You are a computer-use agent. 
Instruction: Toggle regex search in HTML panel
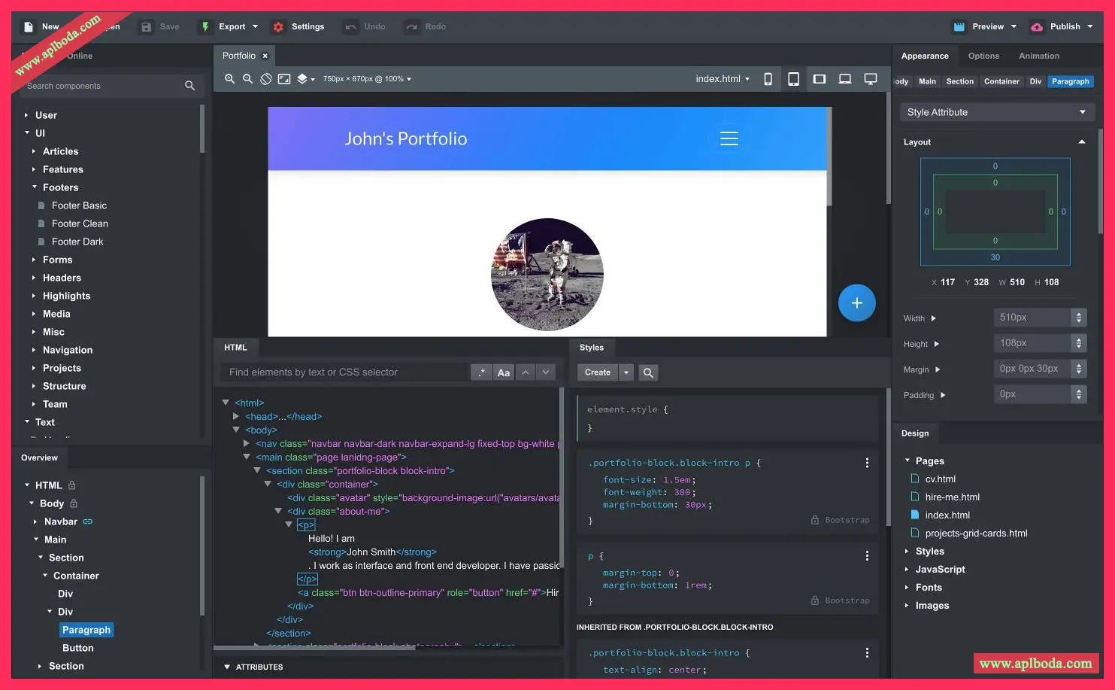pos(481,372)
